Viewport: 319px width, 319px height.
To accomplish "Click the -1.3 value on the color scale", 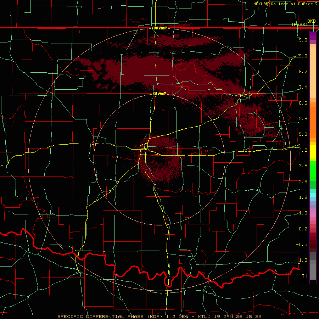I will [302, 260].
